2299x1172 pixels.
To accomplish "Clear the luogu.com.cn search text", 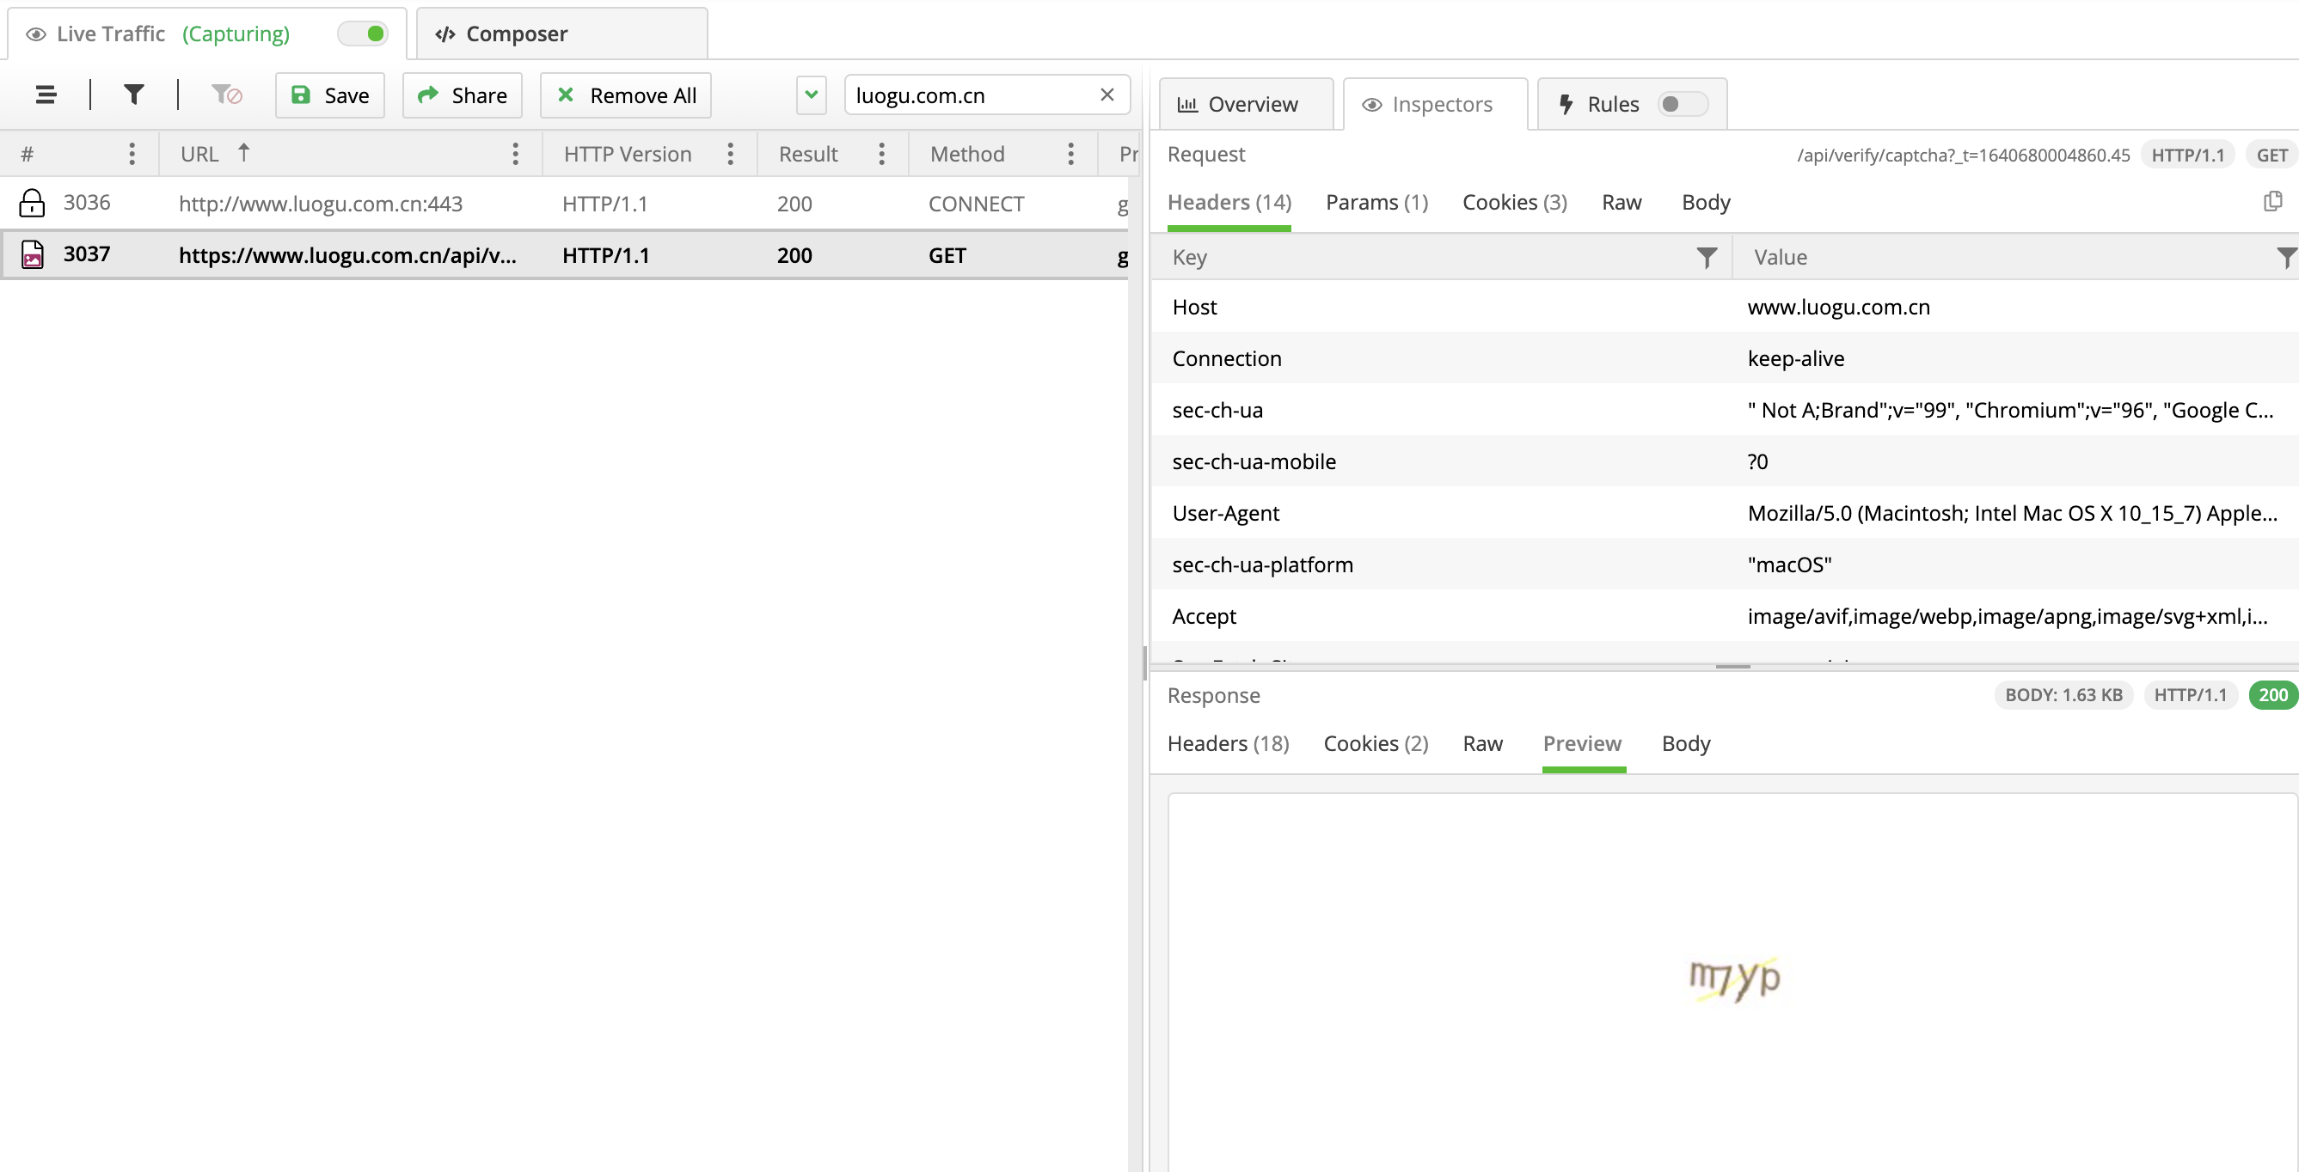I will click(x=1107, y=95).
